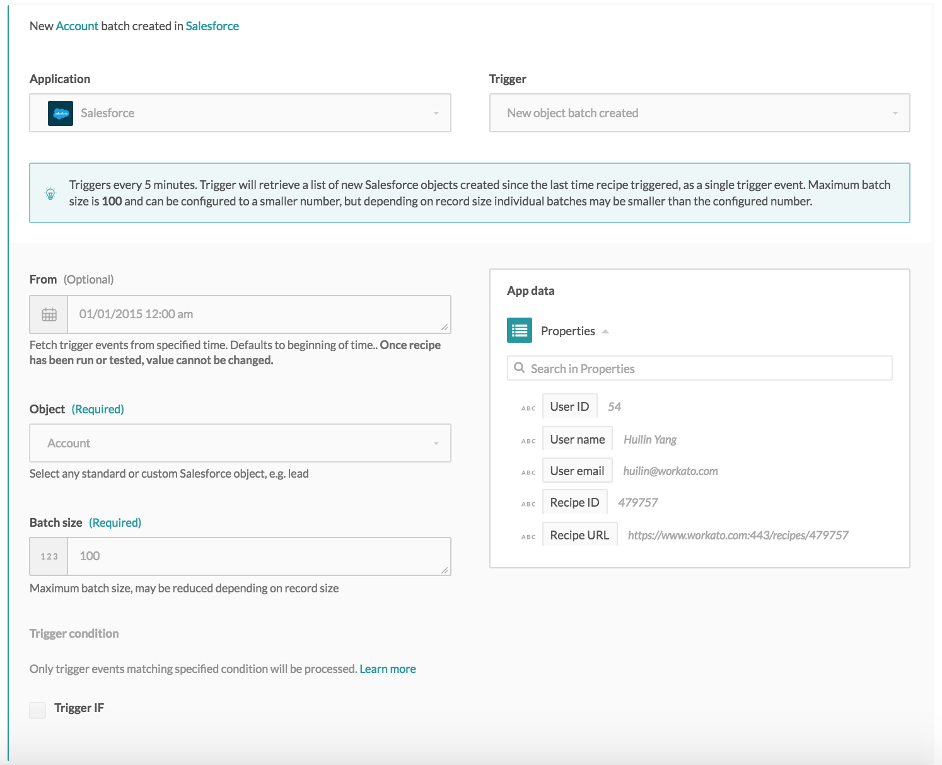Screen dimensions: 942x765
Task: Expand the Object Account dropdown
Action: [240, 444]
